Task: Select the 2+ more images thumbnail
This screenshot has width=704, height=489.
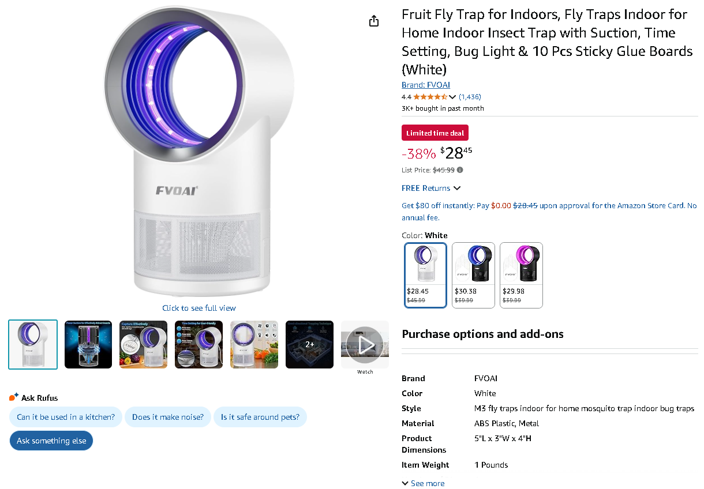Action: point(309,345)
